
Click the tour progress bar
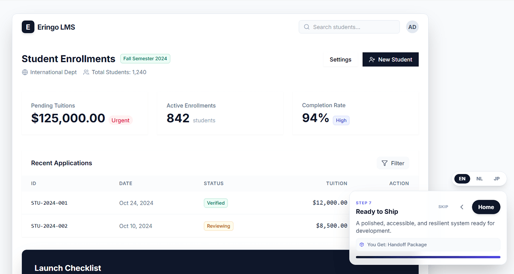click(428, 257)
